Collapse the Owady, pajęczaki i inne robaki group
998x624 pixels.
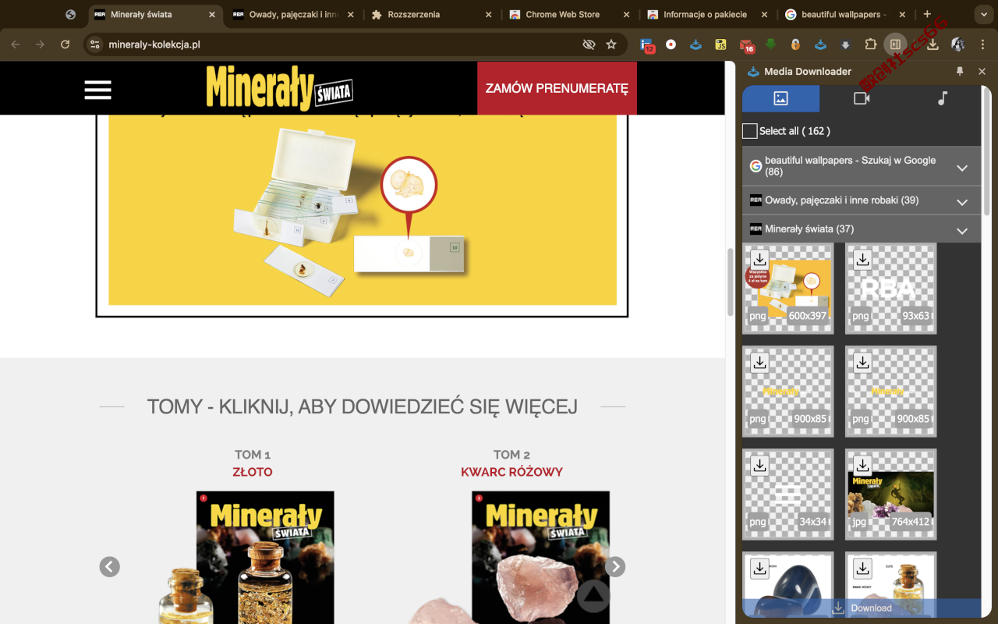(x=962, y=202)
